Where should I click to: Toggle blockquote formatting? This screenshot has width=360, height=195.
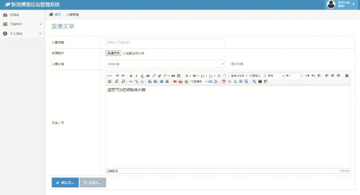point(173,76)
